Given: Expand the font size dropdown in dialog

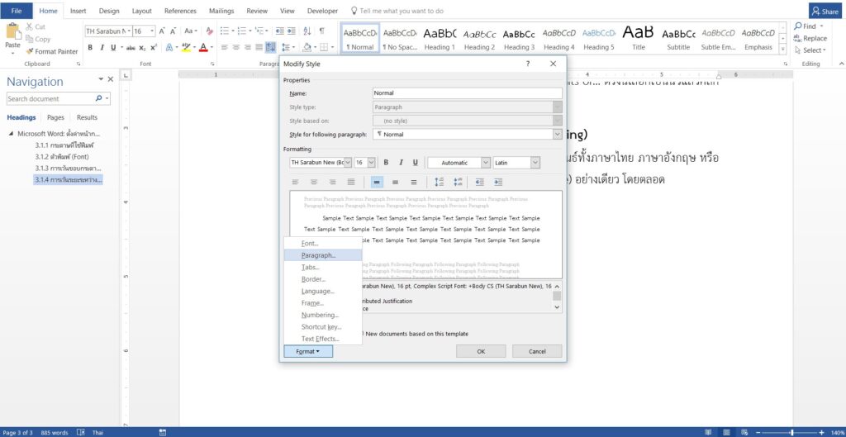Looking at the screenshot, I should (371, 163).
